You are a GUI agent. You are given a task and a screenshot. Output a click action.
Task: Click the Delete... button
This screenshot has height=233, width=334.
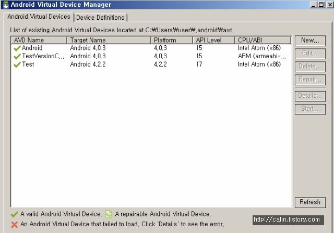(x=310, y=67)
